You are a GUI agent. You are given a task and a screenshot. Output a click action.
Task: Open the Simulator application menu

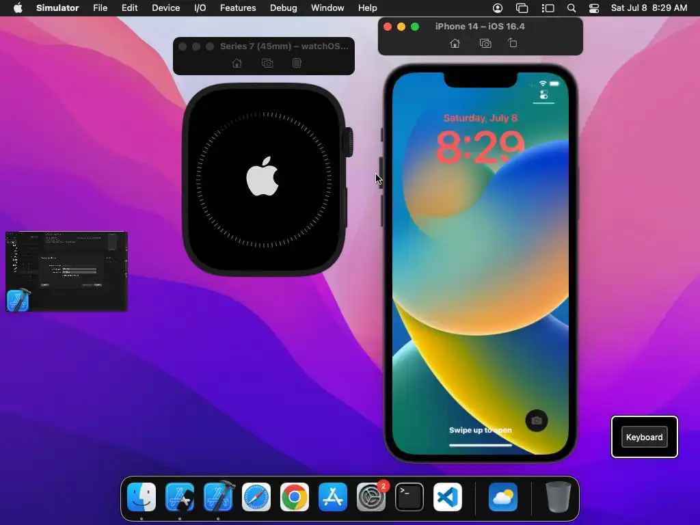pyautogui.click(x=57, y=8)
